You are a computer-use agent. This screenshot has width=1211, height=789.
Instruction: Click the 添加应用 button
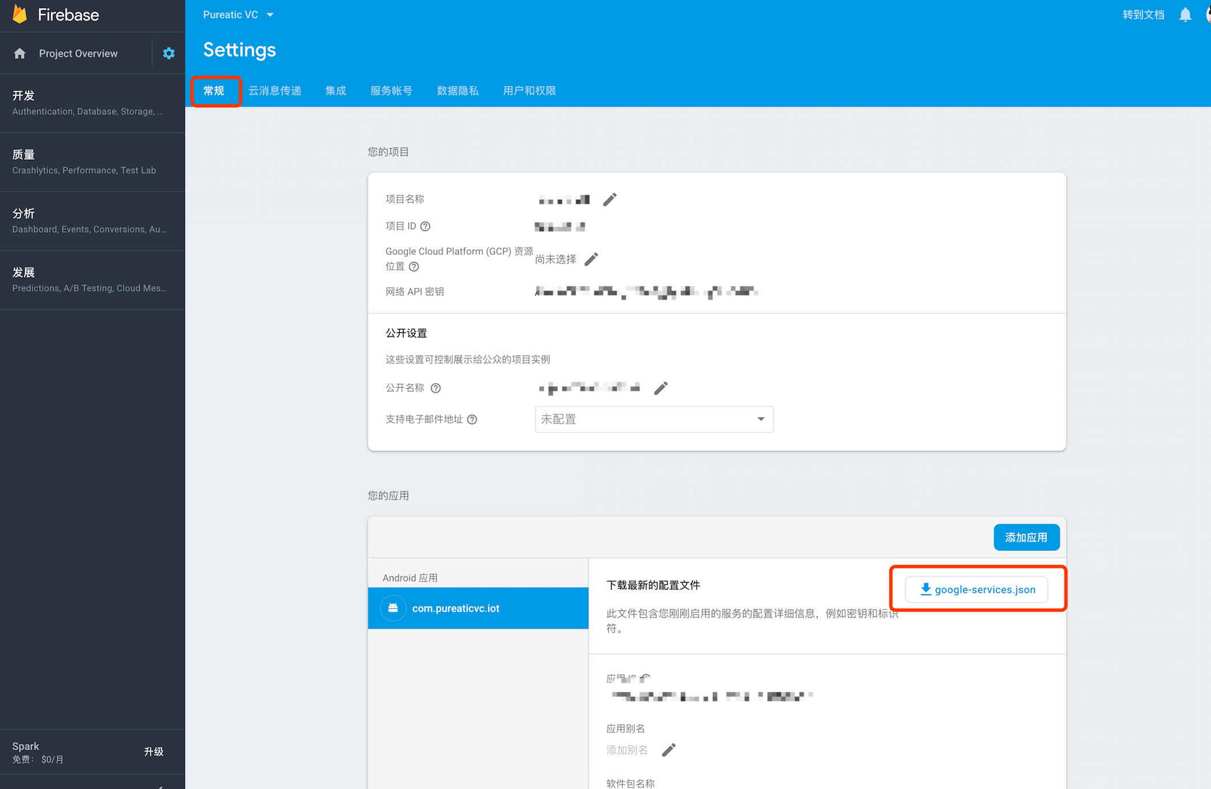[x=1026, y=538]
